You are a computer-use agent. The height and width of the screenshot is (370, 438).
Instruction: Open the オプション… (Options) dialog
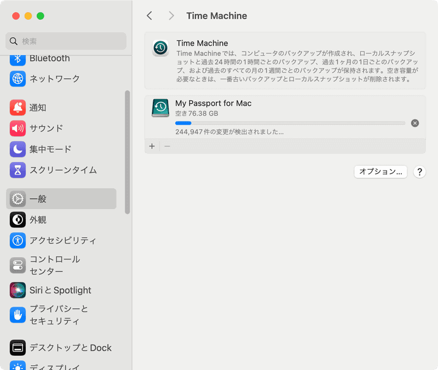pos(381,171)
